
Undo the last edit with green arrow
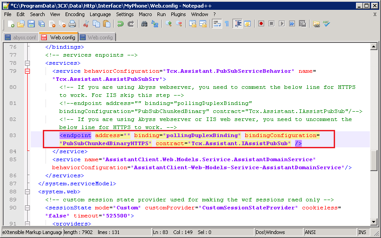click(x=120, y=24)
